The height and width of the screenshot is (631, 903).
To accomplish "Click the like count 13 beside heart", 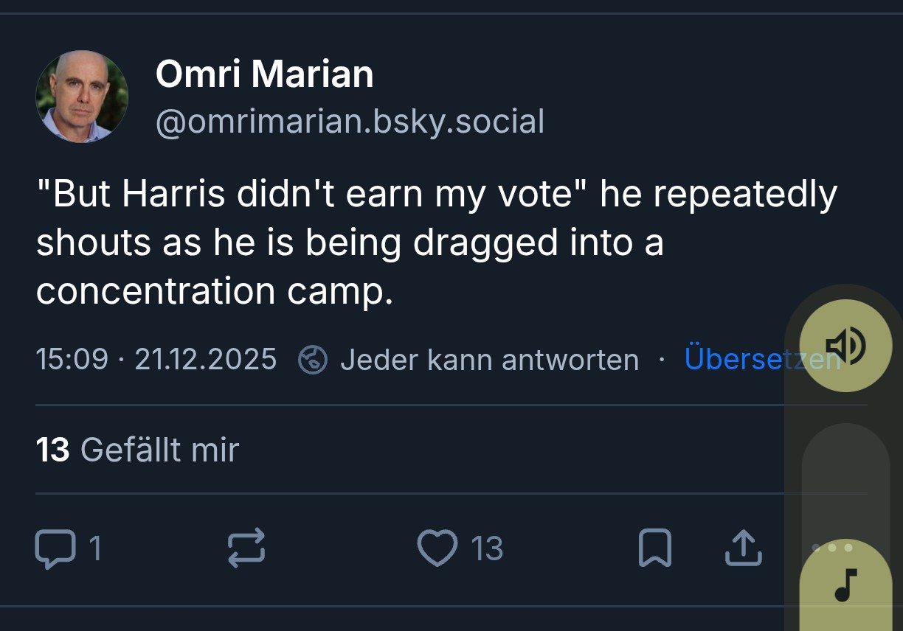I will pyautogui.click(x=487, y=548).
